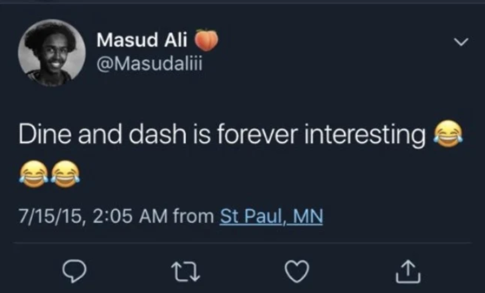Click the divider line above action icons
This screenshot has height=293, width=485.
coord(242,243)
